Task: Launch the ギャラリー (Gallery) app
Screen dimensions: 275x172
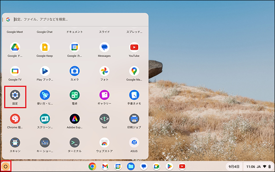Action: [104, 95]
